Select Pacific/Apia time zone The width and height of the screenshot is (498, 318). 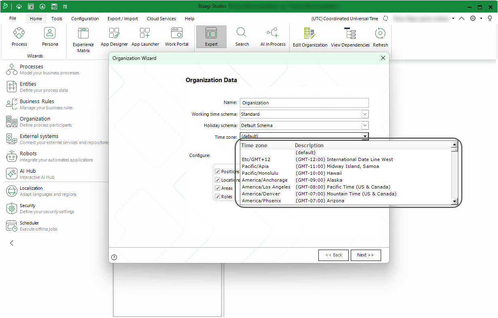pyautogui.click(x=346, y=166)
